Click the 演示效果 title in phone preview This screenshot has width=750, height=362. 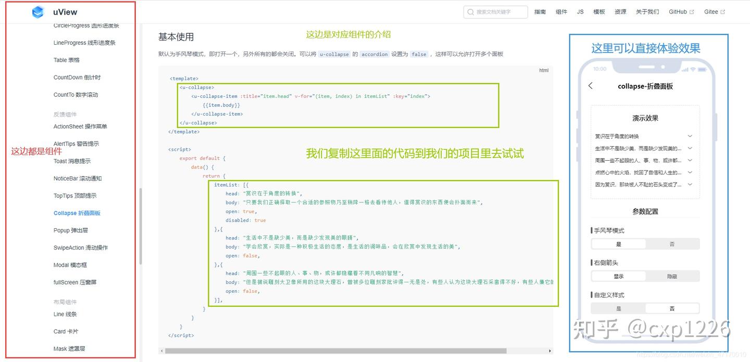(645, 118)
